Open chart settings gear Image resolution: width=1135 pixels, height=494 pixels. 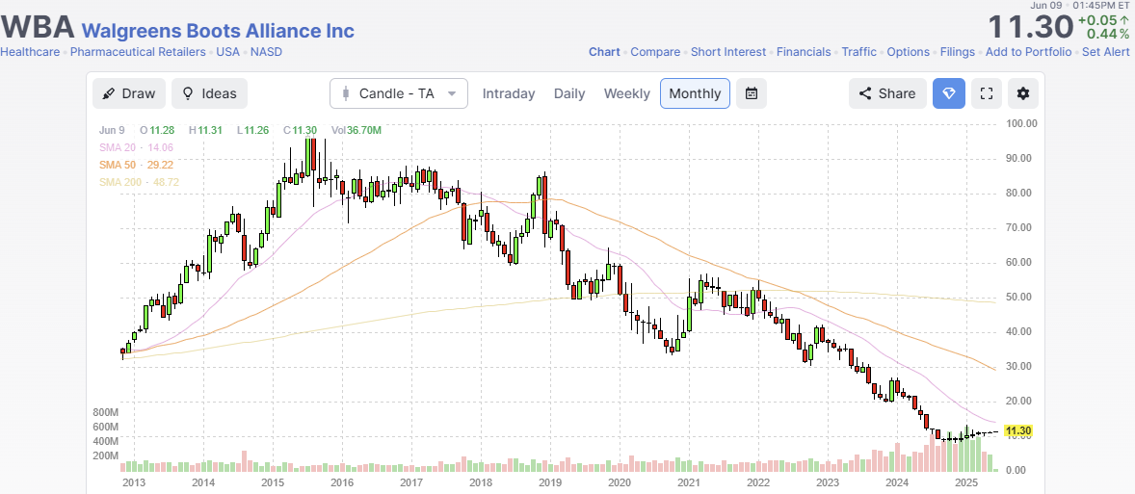tap(1023, 93)
